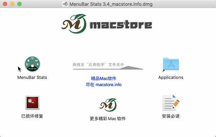Click the window title MenuBar Stats 3.4_macstore.info.dmg
Viewport: 216px width, 137px height.
111,4
